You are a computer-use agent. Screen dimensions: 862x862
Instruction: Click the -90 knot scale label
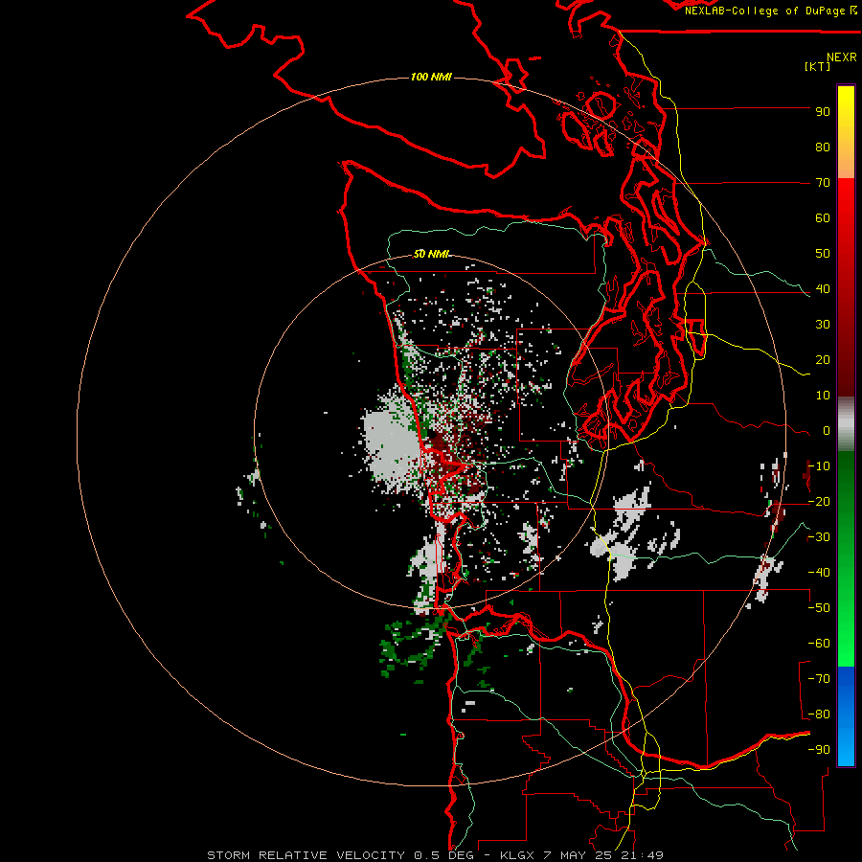pos(819,750)
